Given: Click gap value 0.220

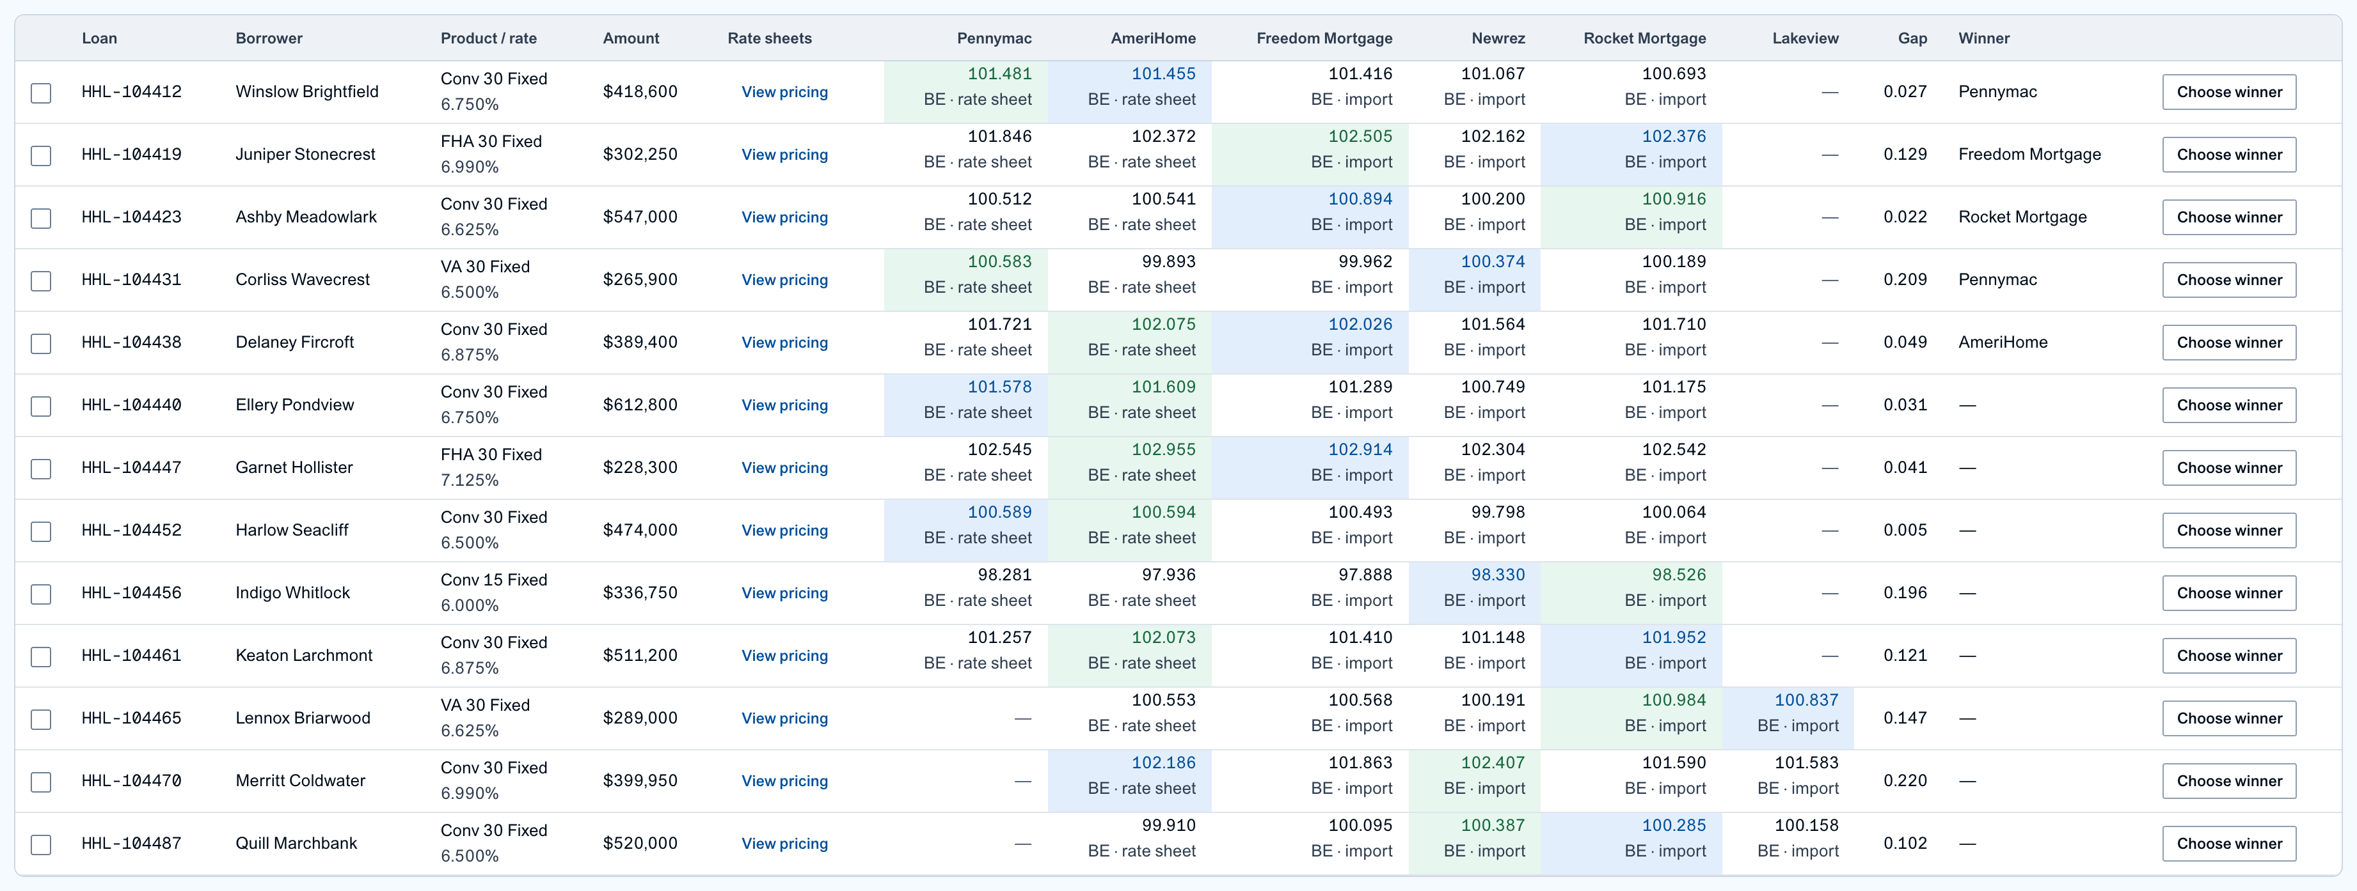Looking at the screenshot, I should pos(1905,780).
